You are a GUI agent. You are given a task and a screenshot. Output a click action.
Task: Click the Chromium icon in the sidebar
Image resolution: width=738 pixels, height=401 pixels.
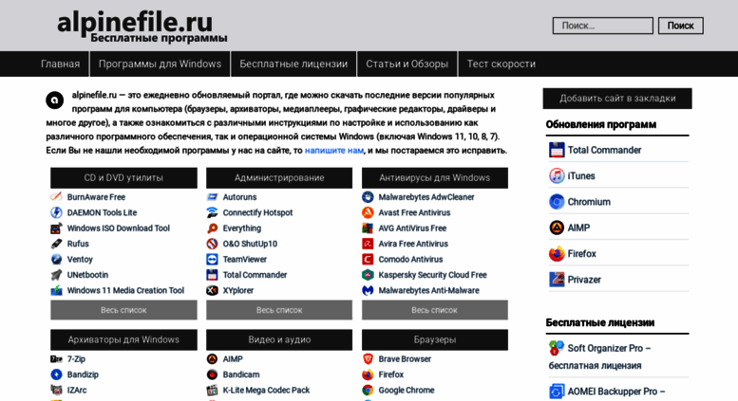(557, 201)
